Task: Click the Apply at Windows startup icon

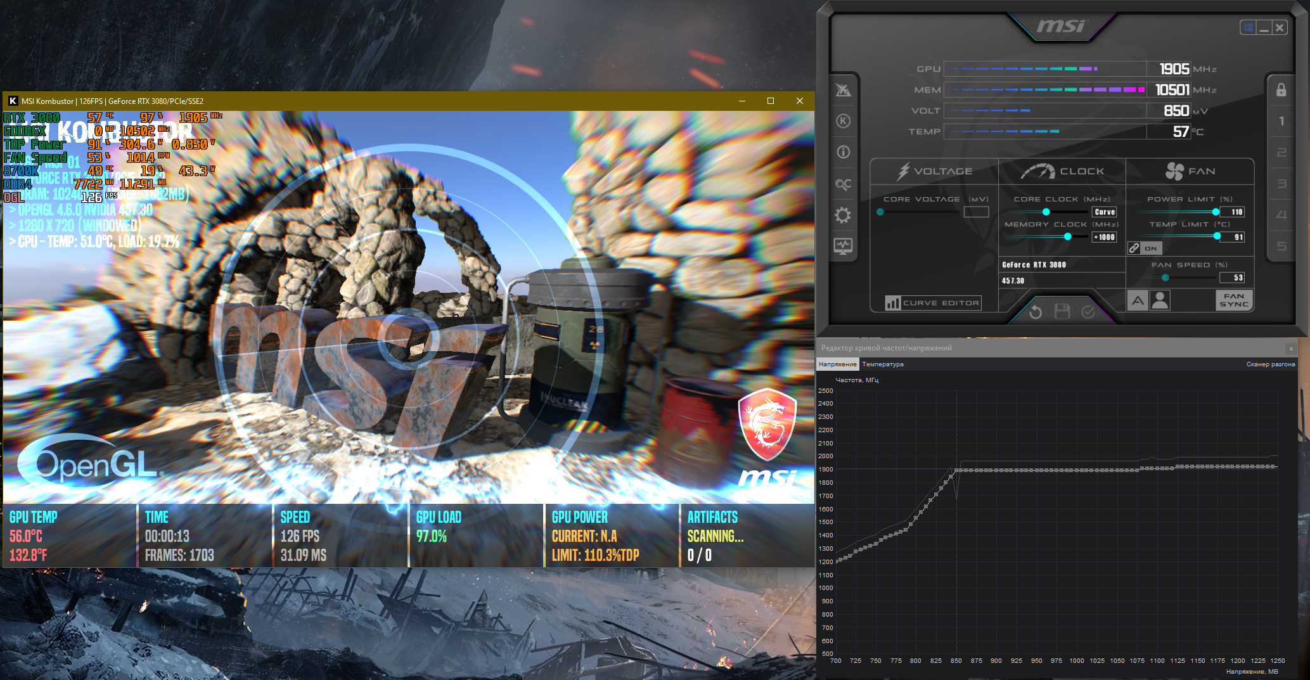Action: pos(1248,27)
